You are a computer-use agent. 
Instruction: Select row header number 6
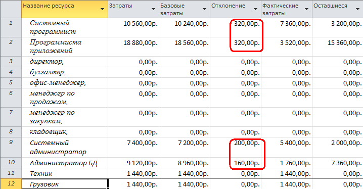point(11,98)
